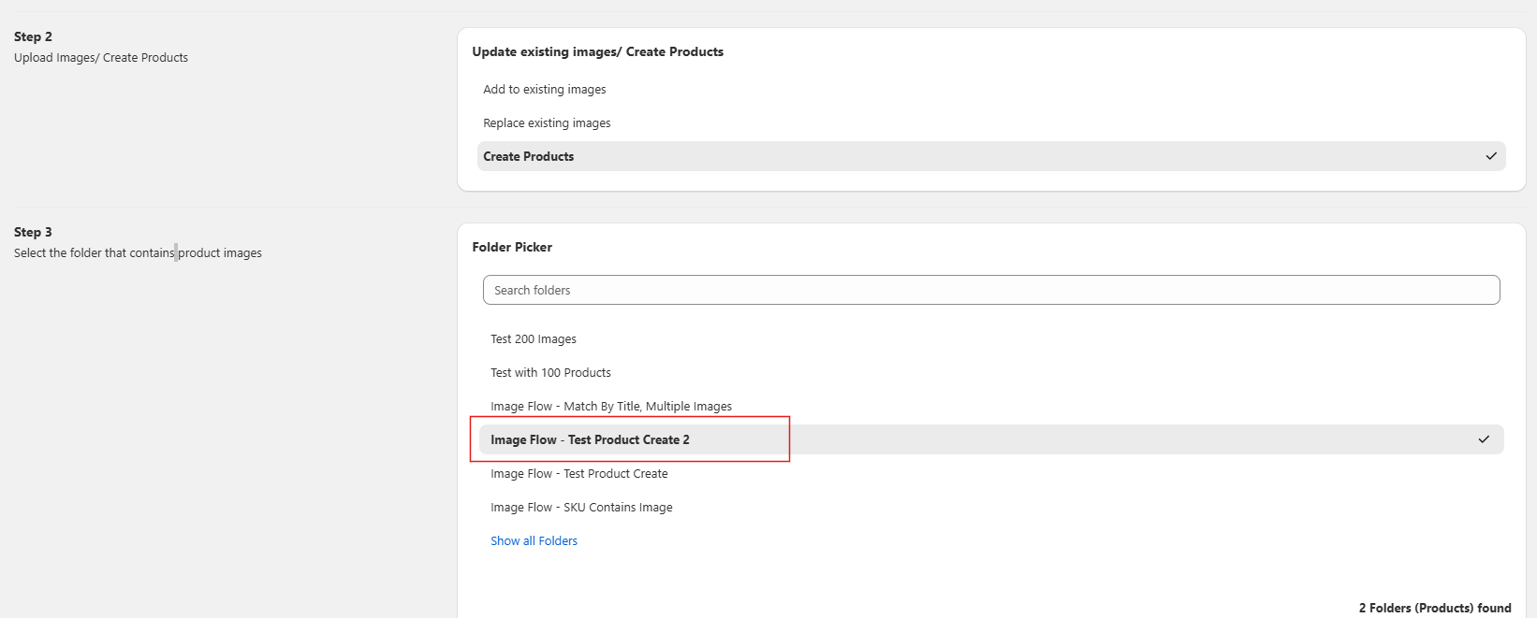Open the Show all Folders link
The image size is (1537, 618).
[x=534, y=541]
